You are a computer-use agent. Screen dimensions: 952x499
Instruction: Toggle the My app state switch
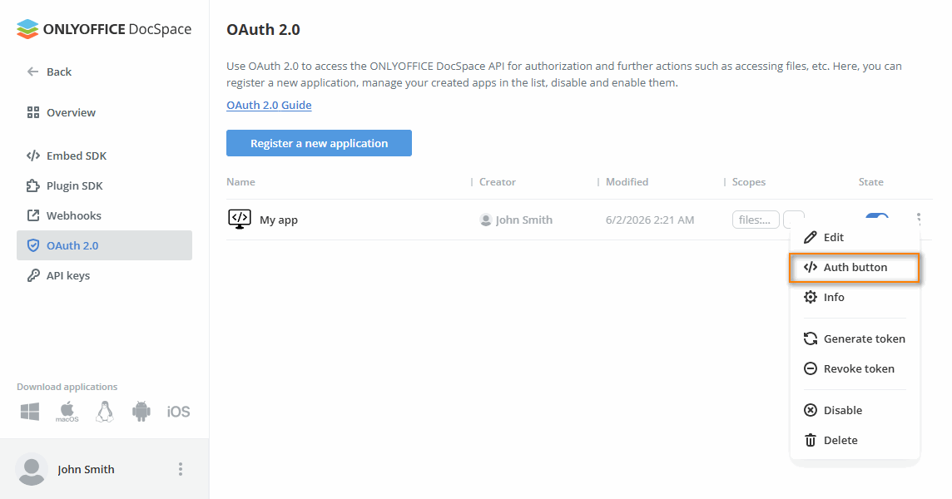click(x=877, y=215)
